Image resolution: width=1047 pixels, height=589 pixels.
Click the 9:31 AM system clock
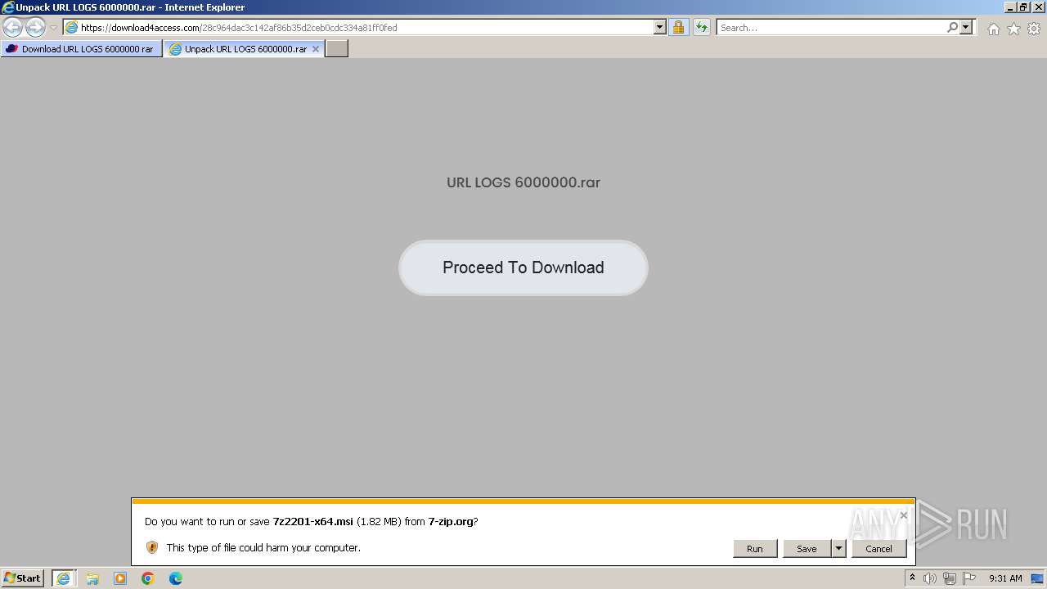[1005, 578]
